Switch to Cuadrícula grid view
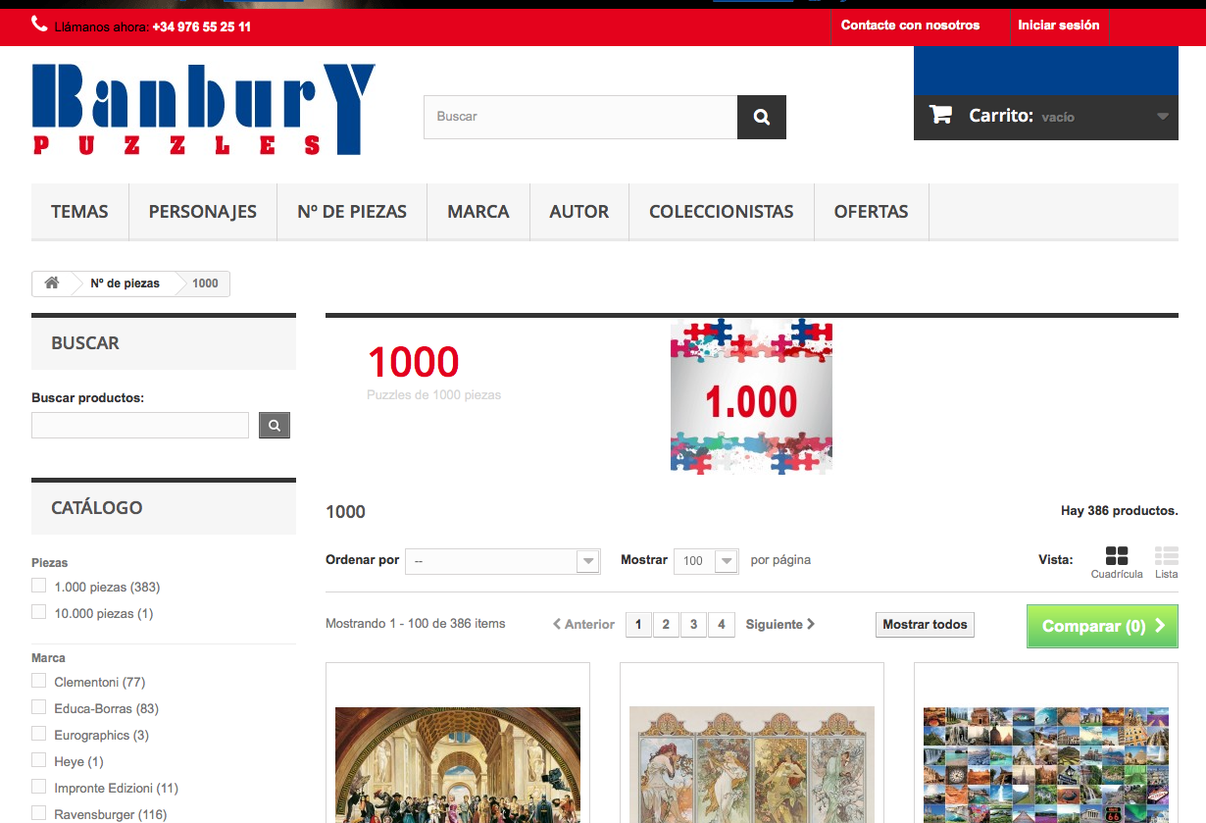The width and height of the screenshot is (1206, 823). pos(1117,563)
